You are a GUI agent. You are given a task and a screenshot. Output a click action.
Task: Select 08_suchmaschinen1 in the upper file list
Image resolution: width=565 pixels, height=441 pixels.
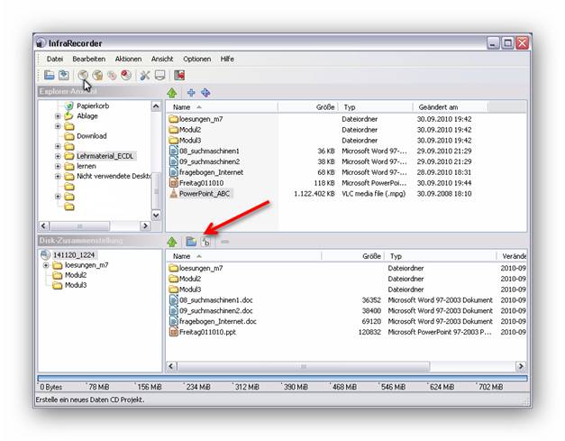point(209,152)
